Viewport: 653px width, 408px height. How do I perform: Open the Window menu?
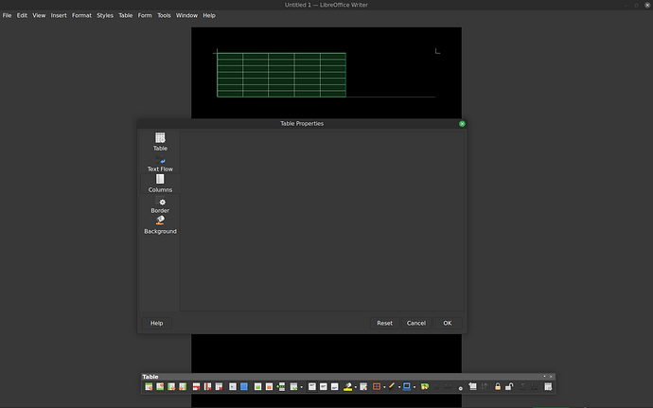pyautogui.click(x=186, y=15)
